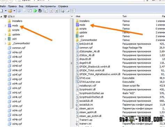Click the page delete toolbar icon
This screenshot has height=127, width=165.
pos(57,11)
